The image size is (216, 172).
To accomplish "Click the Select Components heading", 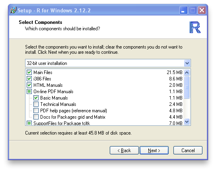I will pyautogui.click(x=41, y=22).
